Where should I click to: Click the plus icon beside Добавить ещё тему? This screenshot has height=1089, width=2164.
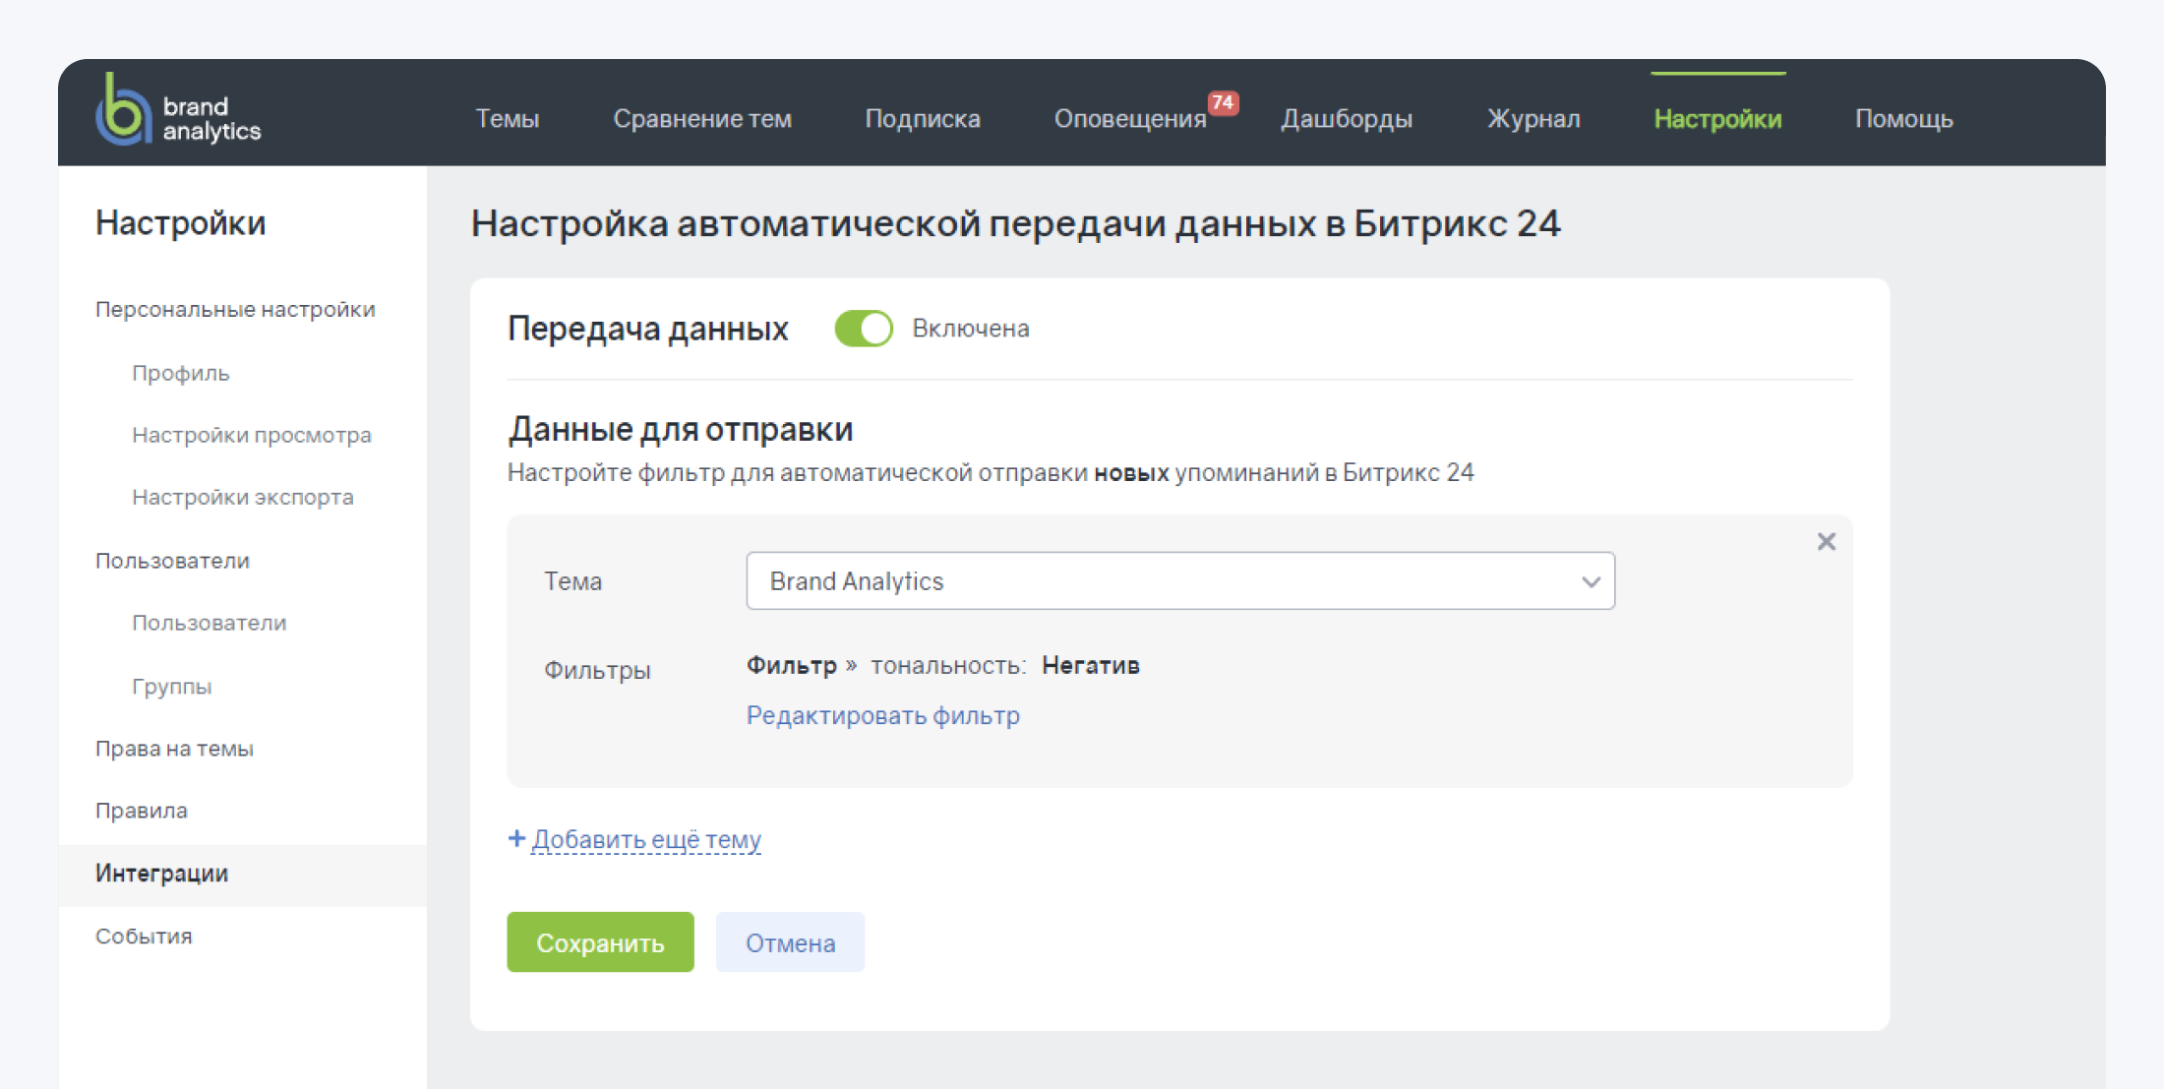516,838
